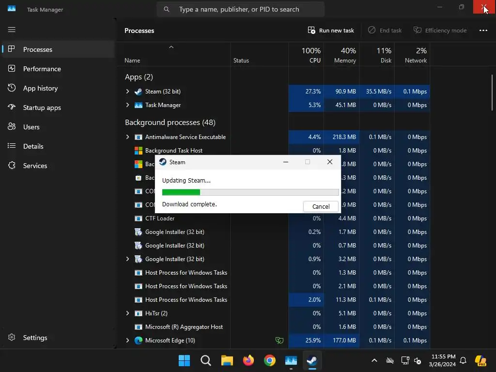The image size is (496, 372).
Task: Open the notifications bell
Action: 463,360
